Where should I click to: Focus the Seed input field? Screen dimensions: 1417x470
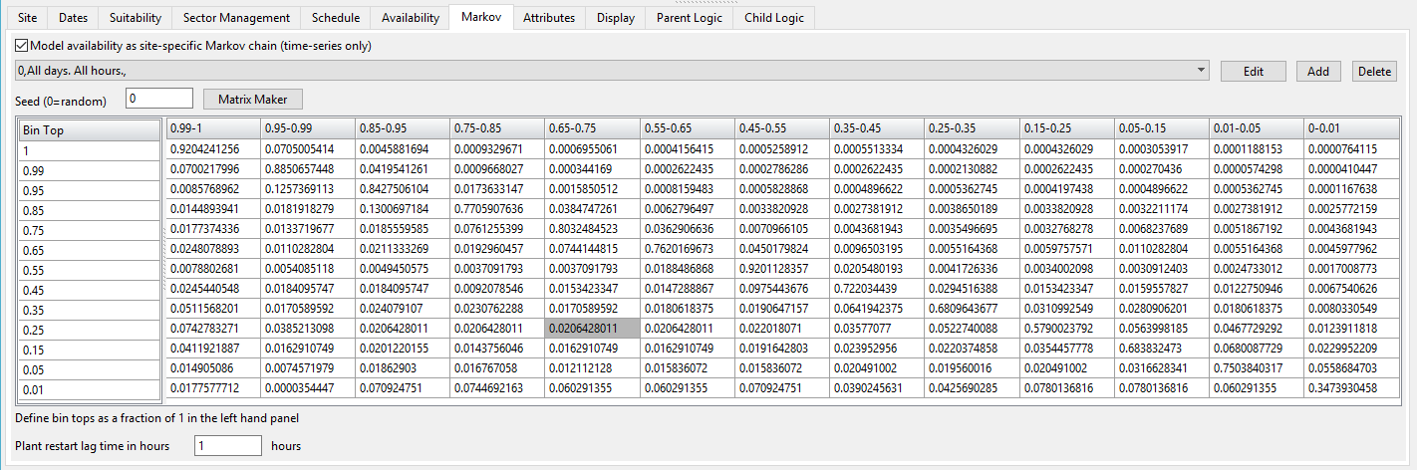click(158, 99)
